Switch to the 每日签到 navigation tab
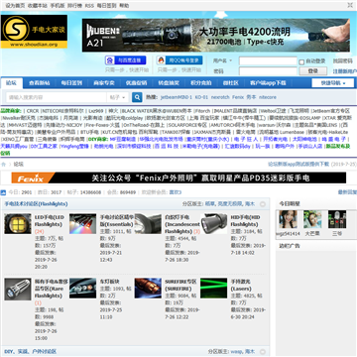Image resolution: width=357 pixels, height=357 pixels. click(x=71, y=83)
